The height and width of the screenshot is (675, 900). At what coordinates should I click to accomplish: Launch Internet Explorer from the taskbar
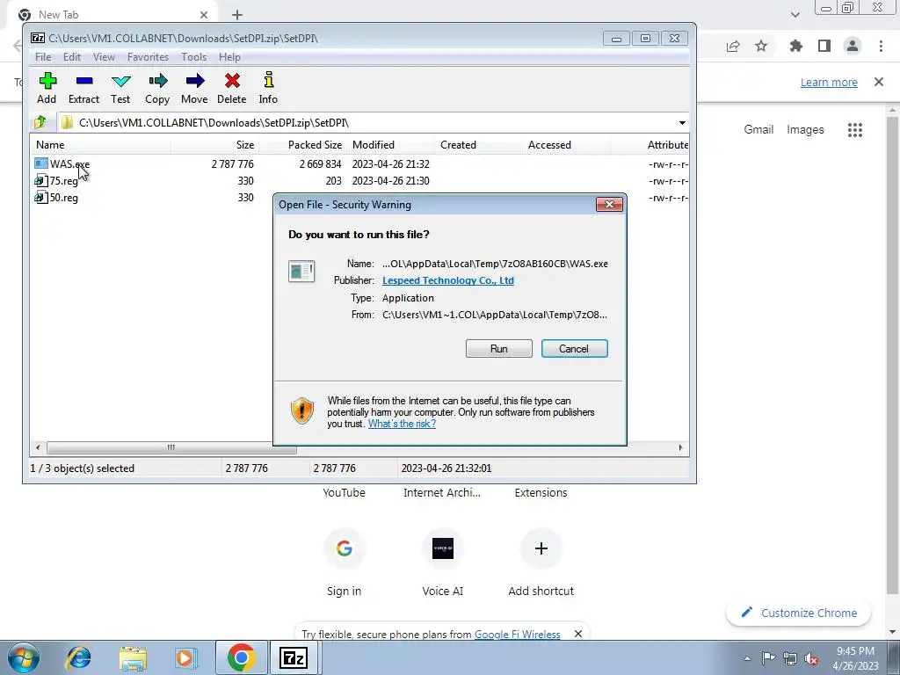tap(78, 657)
